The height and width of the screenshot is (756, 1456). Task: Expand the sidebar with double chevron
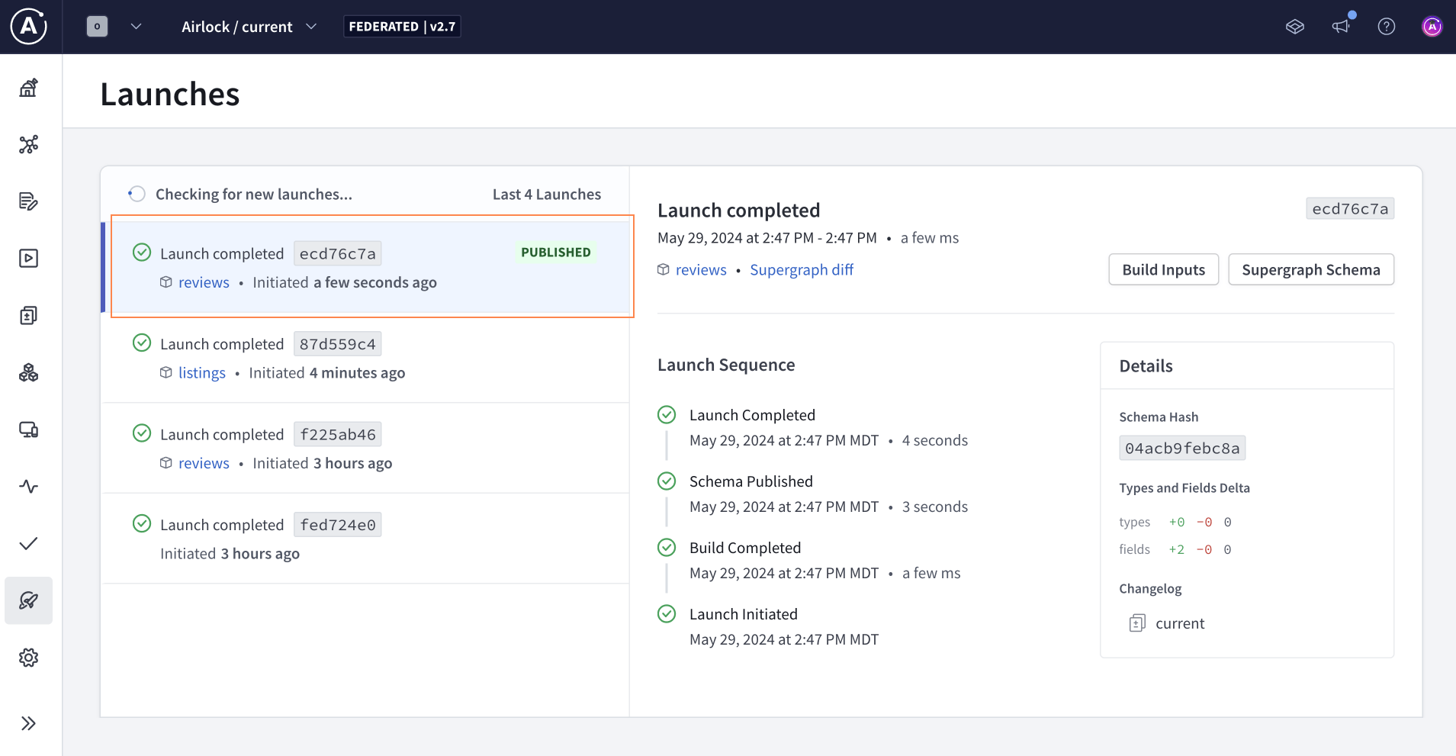pos(28,723)
